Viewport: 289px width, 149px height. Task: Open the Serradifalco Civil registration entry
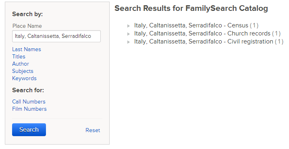pos(209,41)
